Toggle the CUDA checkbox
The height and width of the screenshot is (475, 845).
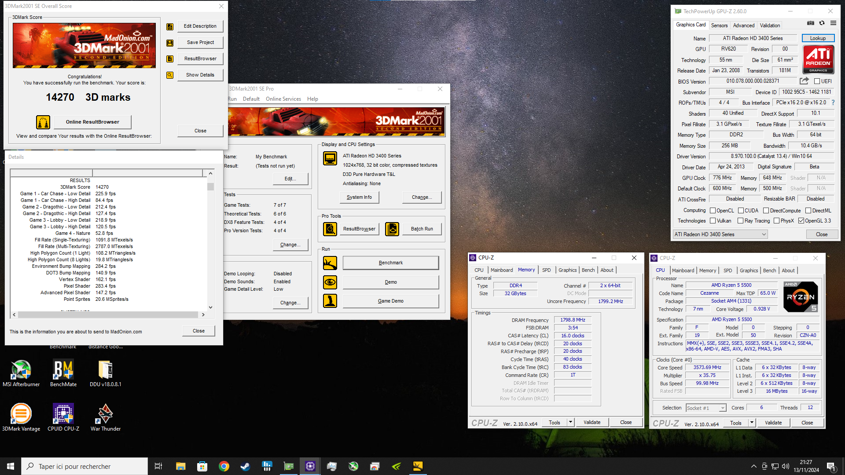coord(741,211)
